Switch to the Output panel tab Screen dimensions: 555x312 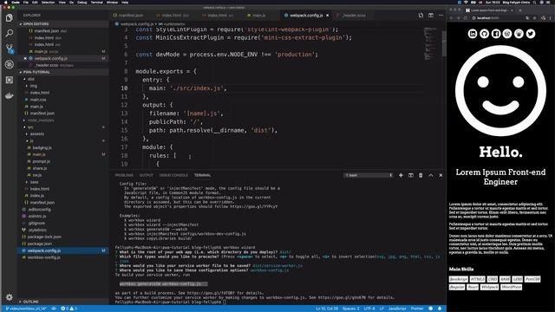click(146, 175)
